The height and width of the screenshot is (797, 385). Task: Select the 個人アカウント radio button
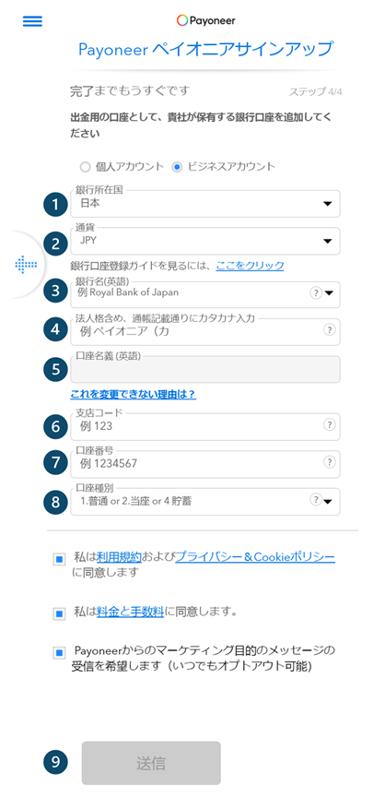click(x=86, y=167)
